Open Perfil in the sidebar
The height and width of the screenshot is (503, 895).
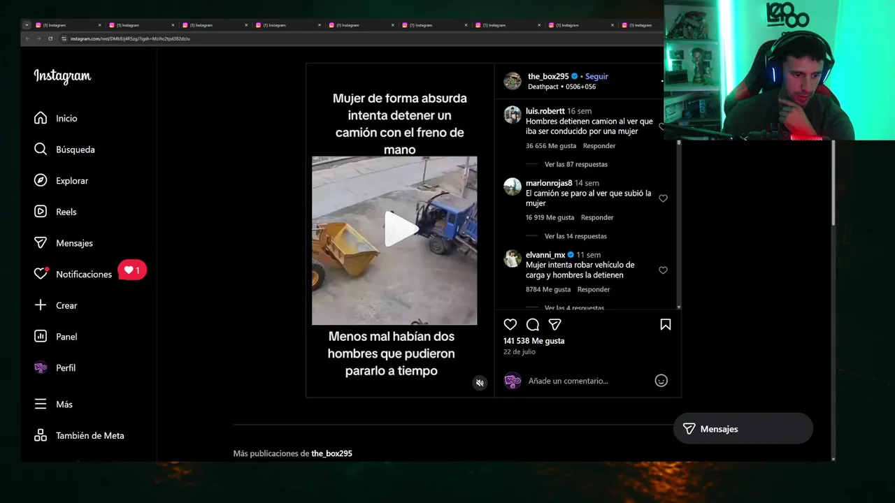[55, 367]
